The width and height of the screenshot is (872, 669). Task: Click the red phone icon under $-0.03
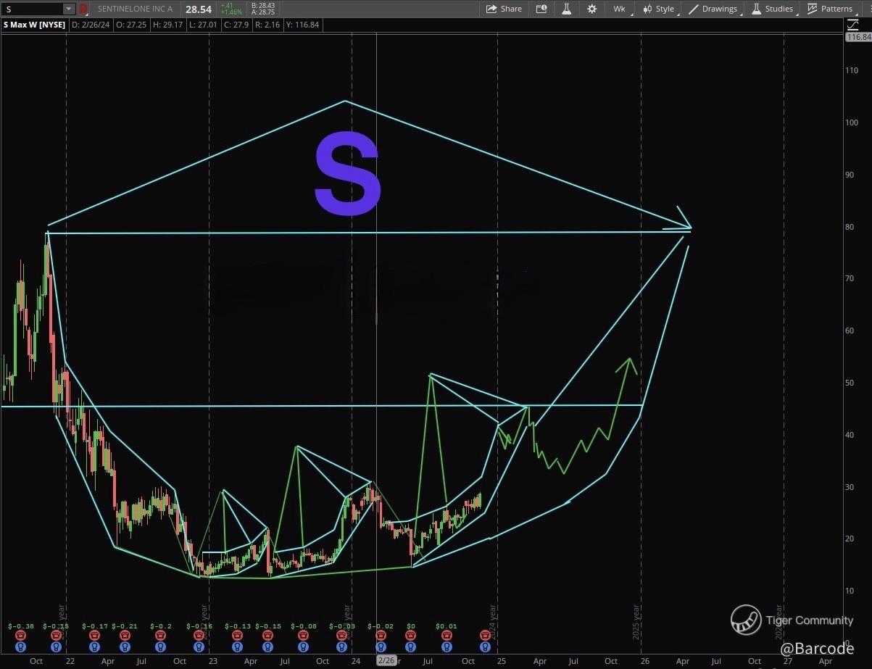[x=342, y=636]
